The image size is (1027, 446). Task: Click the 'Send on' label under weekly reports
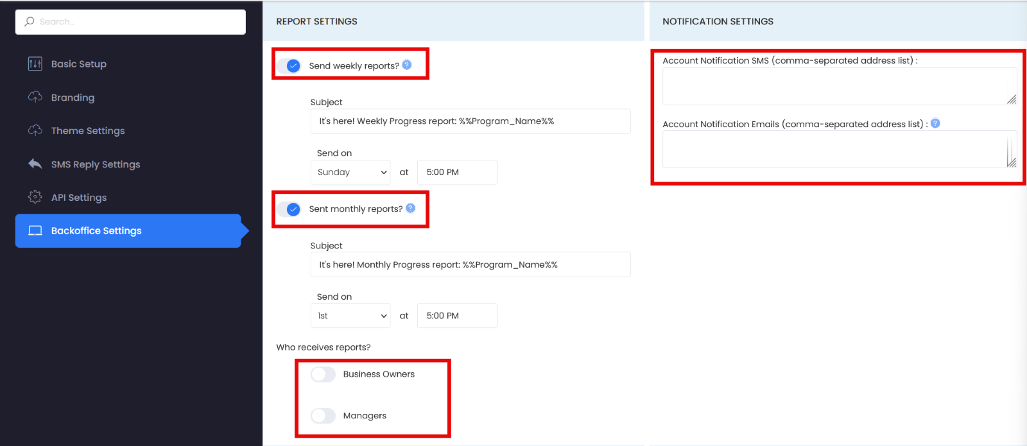tap(334, 153)
